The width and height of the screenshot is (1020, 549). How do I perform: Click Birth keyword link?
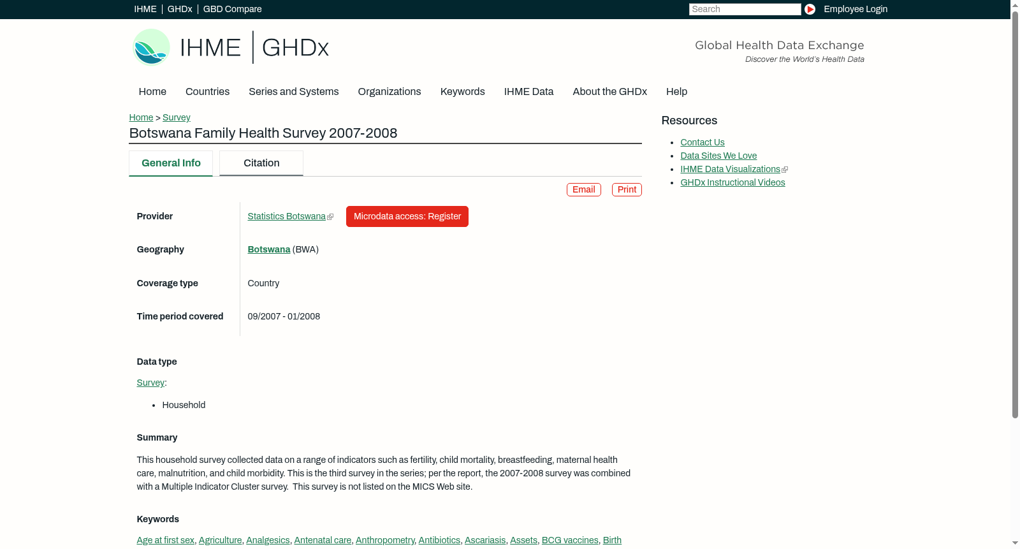click(612, 540)
